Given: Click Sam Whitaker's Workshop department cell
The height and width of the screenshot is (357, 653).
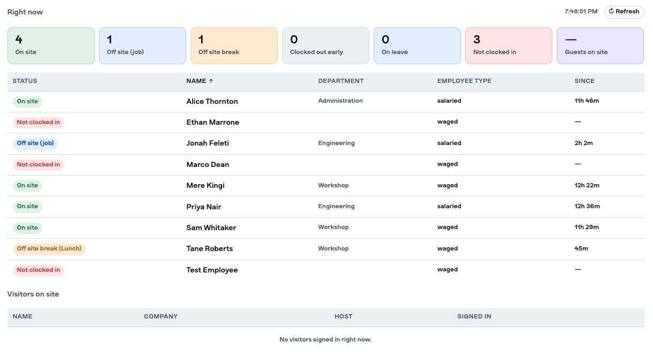Looking at the screenshot, I should [x=333, y=227].
